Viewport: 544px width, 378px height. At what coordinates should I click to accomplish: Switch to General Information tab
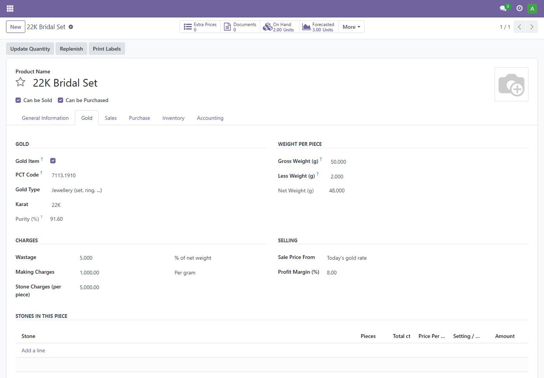tap(45, 118)
